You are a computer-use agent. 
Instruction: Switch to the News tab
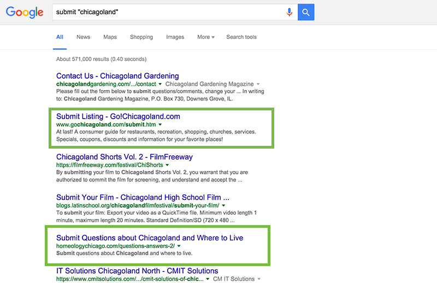pyautogui.click(x=83, y=37)
